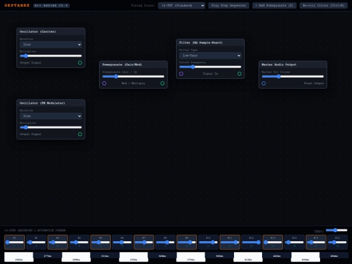The height and width of the screenshot is (264, 352).
Task: Click the engine version badge
Action: (51, 5)
